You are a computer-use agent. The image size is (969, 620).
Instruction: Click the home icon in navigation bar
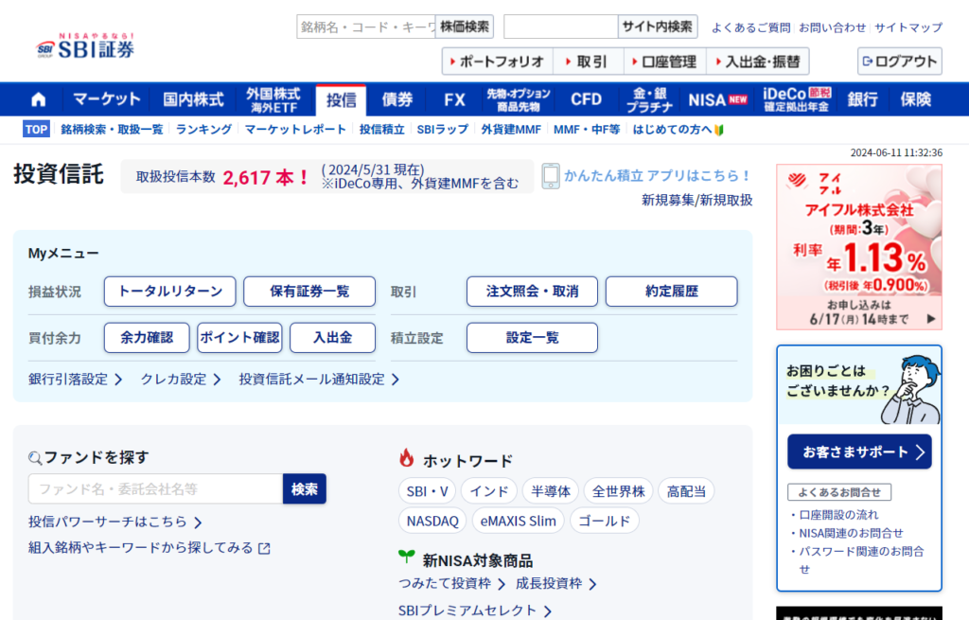click(x=39, y=99)
